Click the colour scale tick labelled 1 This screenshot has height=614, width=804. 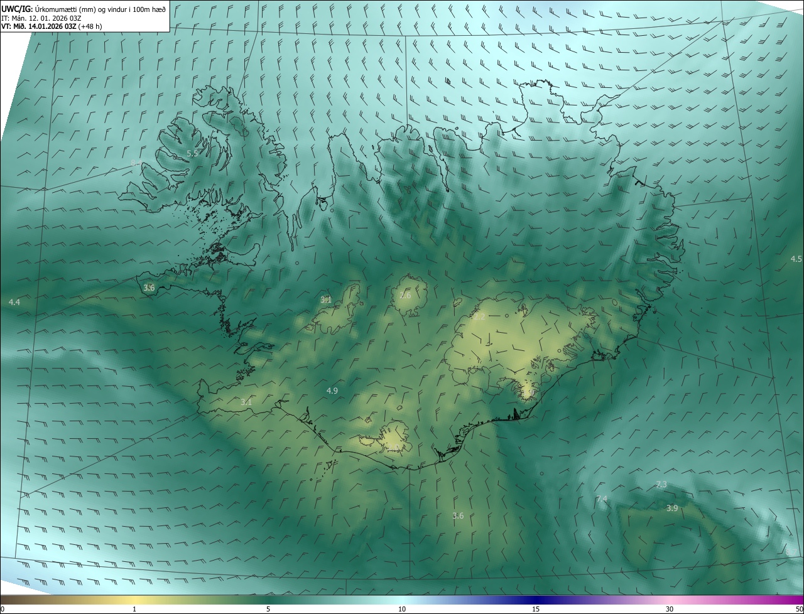[134, 609]
